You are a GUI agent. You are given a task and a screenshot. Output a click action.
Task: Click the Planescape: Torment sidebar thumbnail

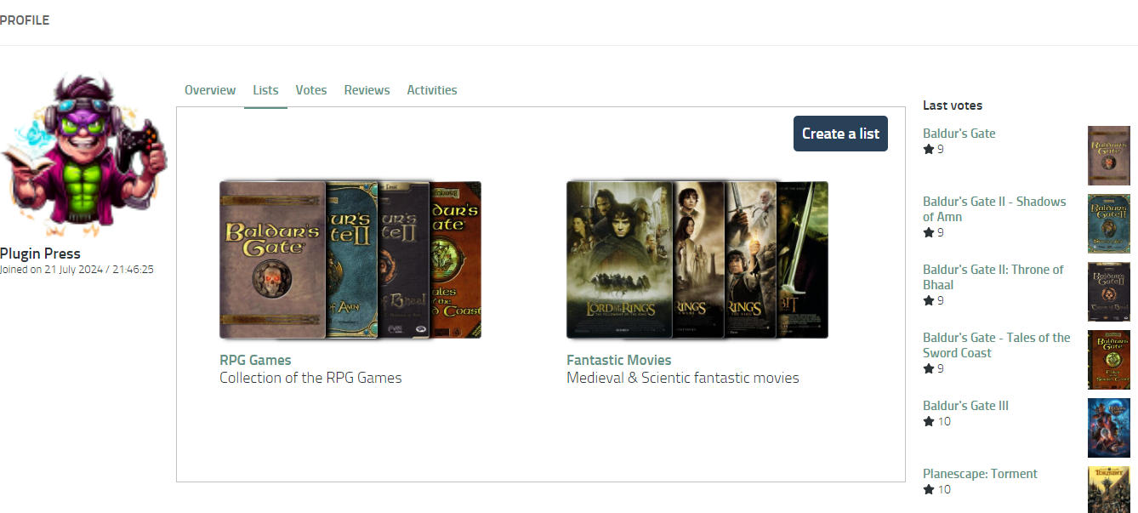(1109, 489)
